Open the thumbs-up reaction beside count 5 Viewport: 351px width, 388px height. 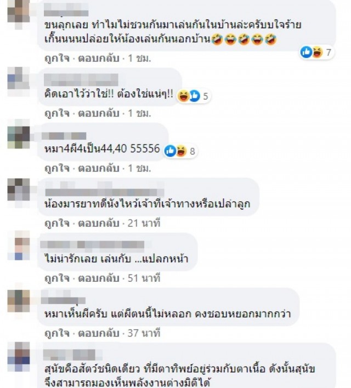195,96
